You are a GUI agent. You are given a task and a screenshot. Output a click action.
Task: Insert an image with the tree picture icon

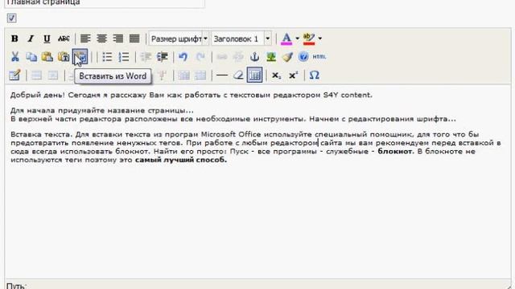tap(271, 57)
